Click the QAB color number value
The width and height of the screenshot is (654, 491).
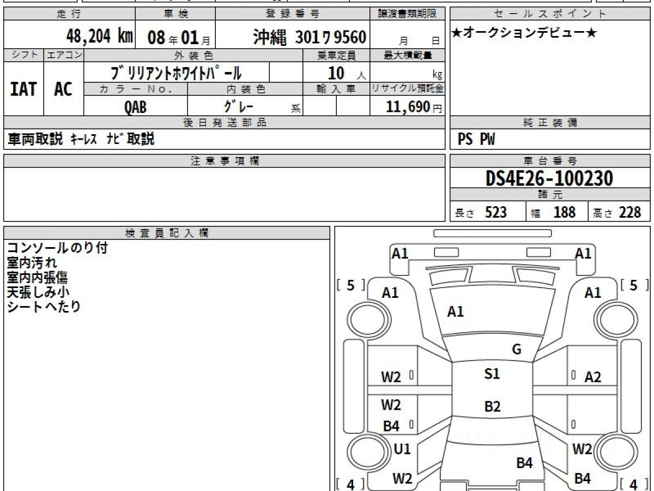click(135, 107)
